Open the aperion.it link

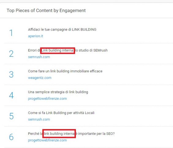coord(36,36)
